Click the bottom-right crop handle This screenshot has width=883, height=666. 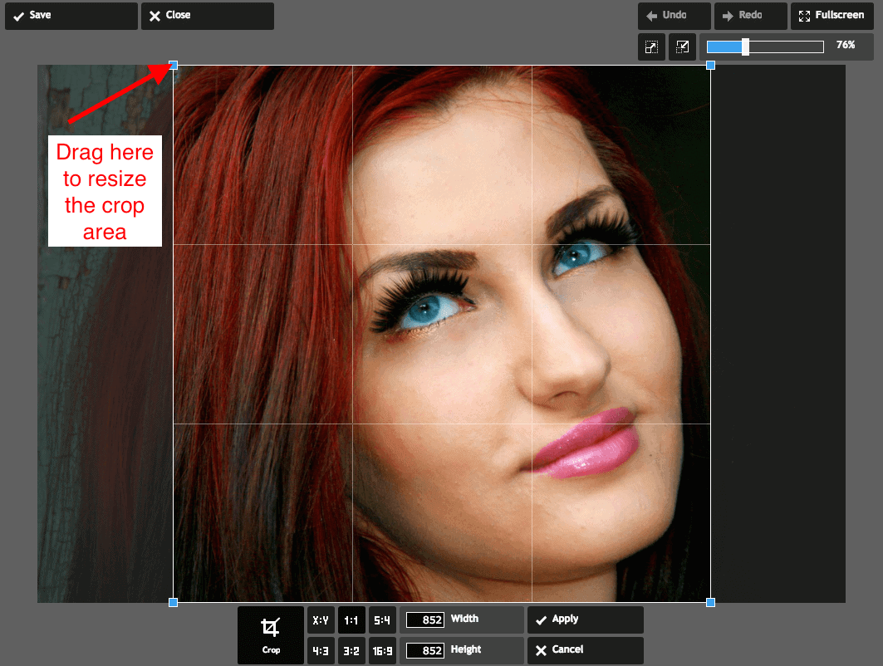coord(711,602)
